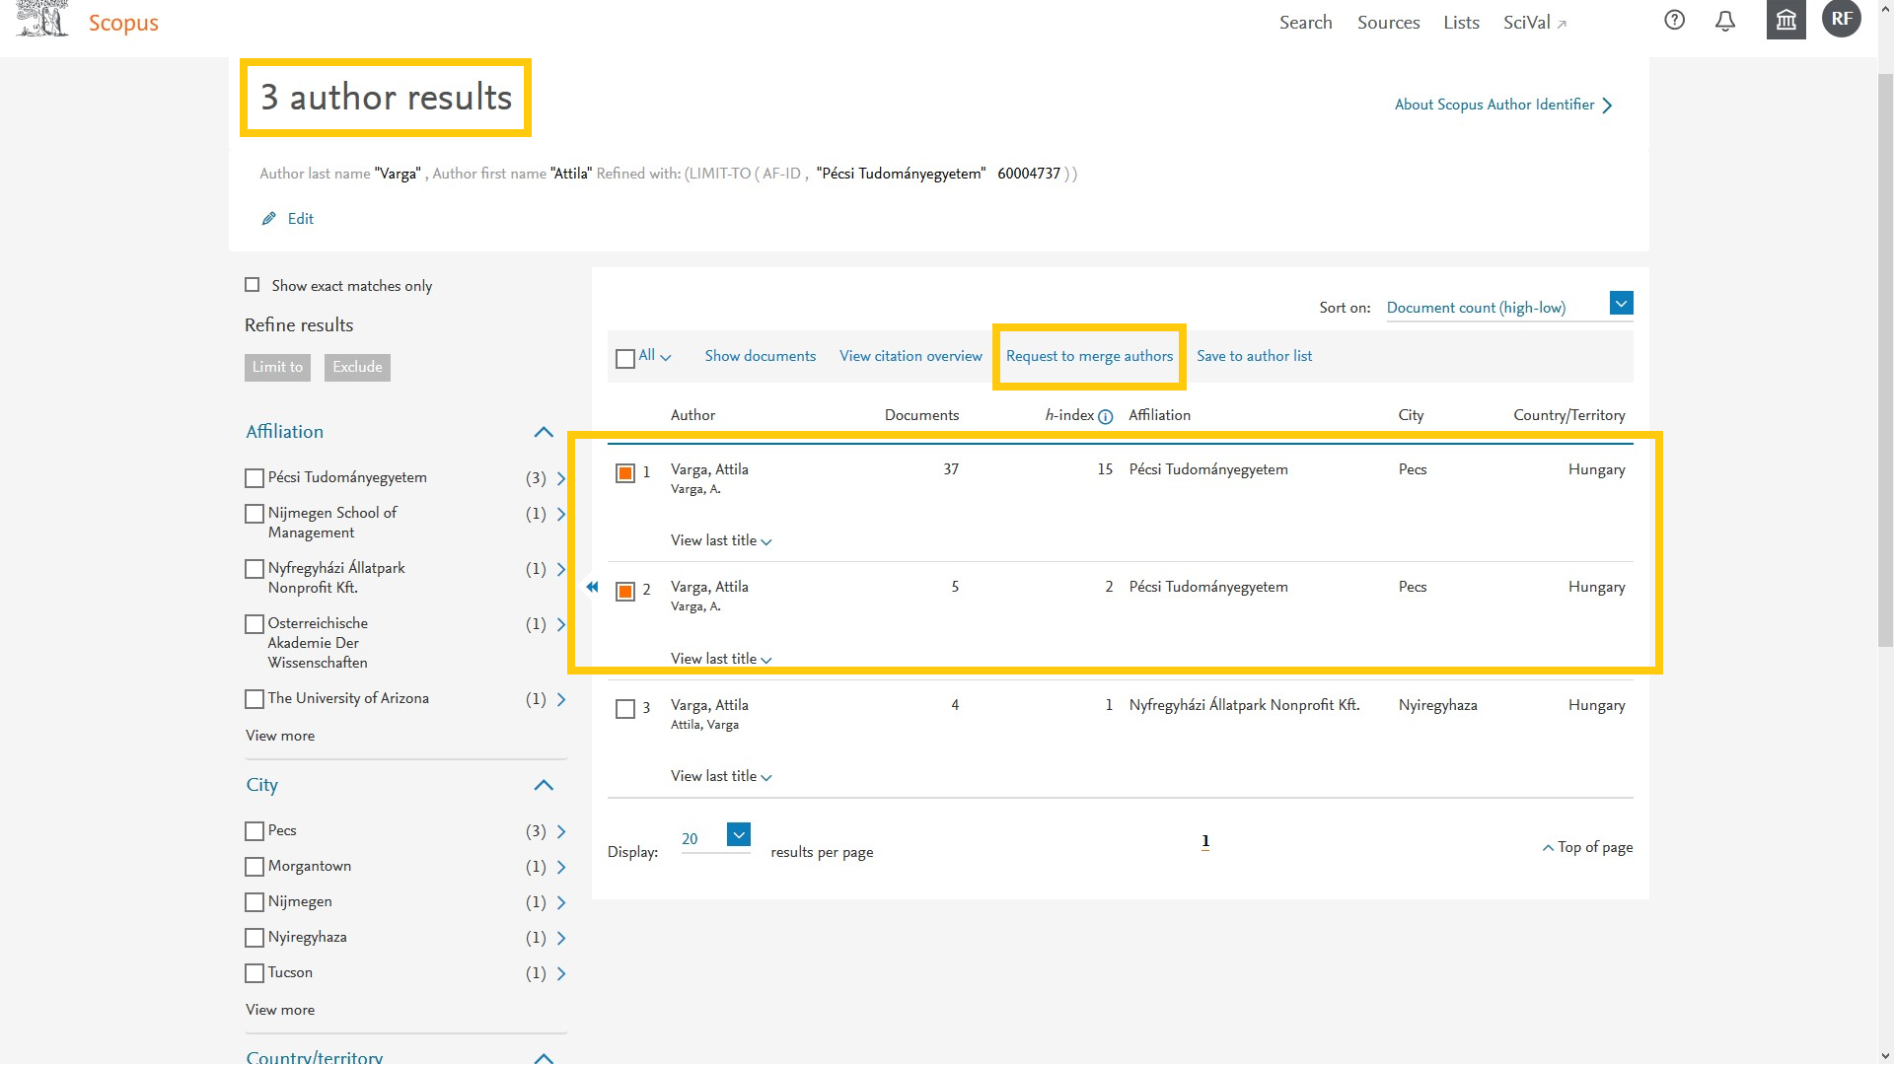Uncheck author 2 Varga, Attila checkbox

[625, 591]
